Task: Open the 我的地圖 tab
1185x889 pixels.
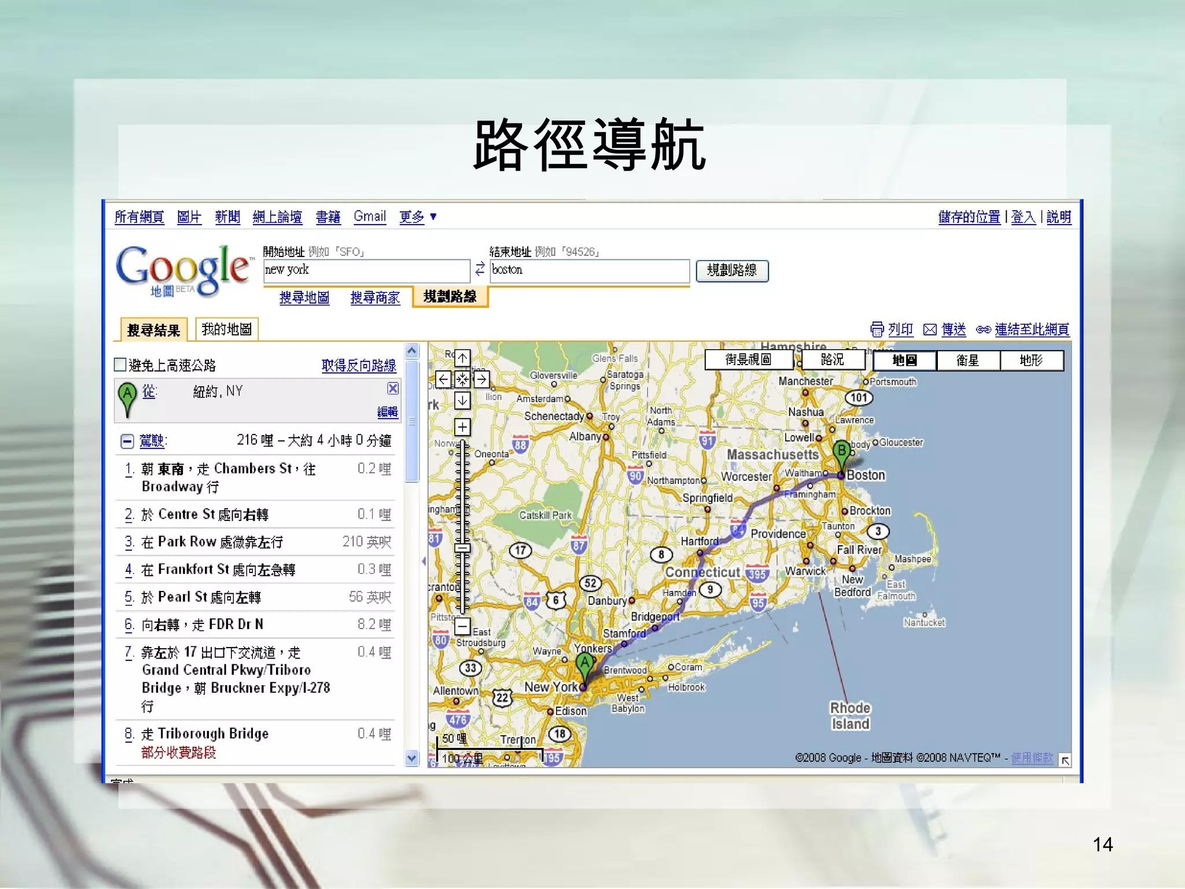Action: 227,329
